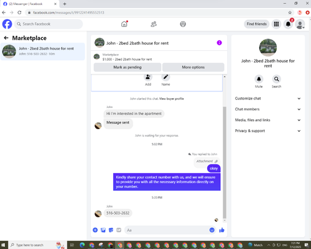Open the Windows Start menu

point(4,245)
